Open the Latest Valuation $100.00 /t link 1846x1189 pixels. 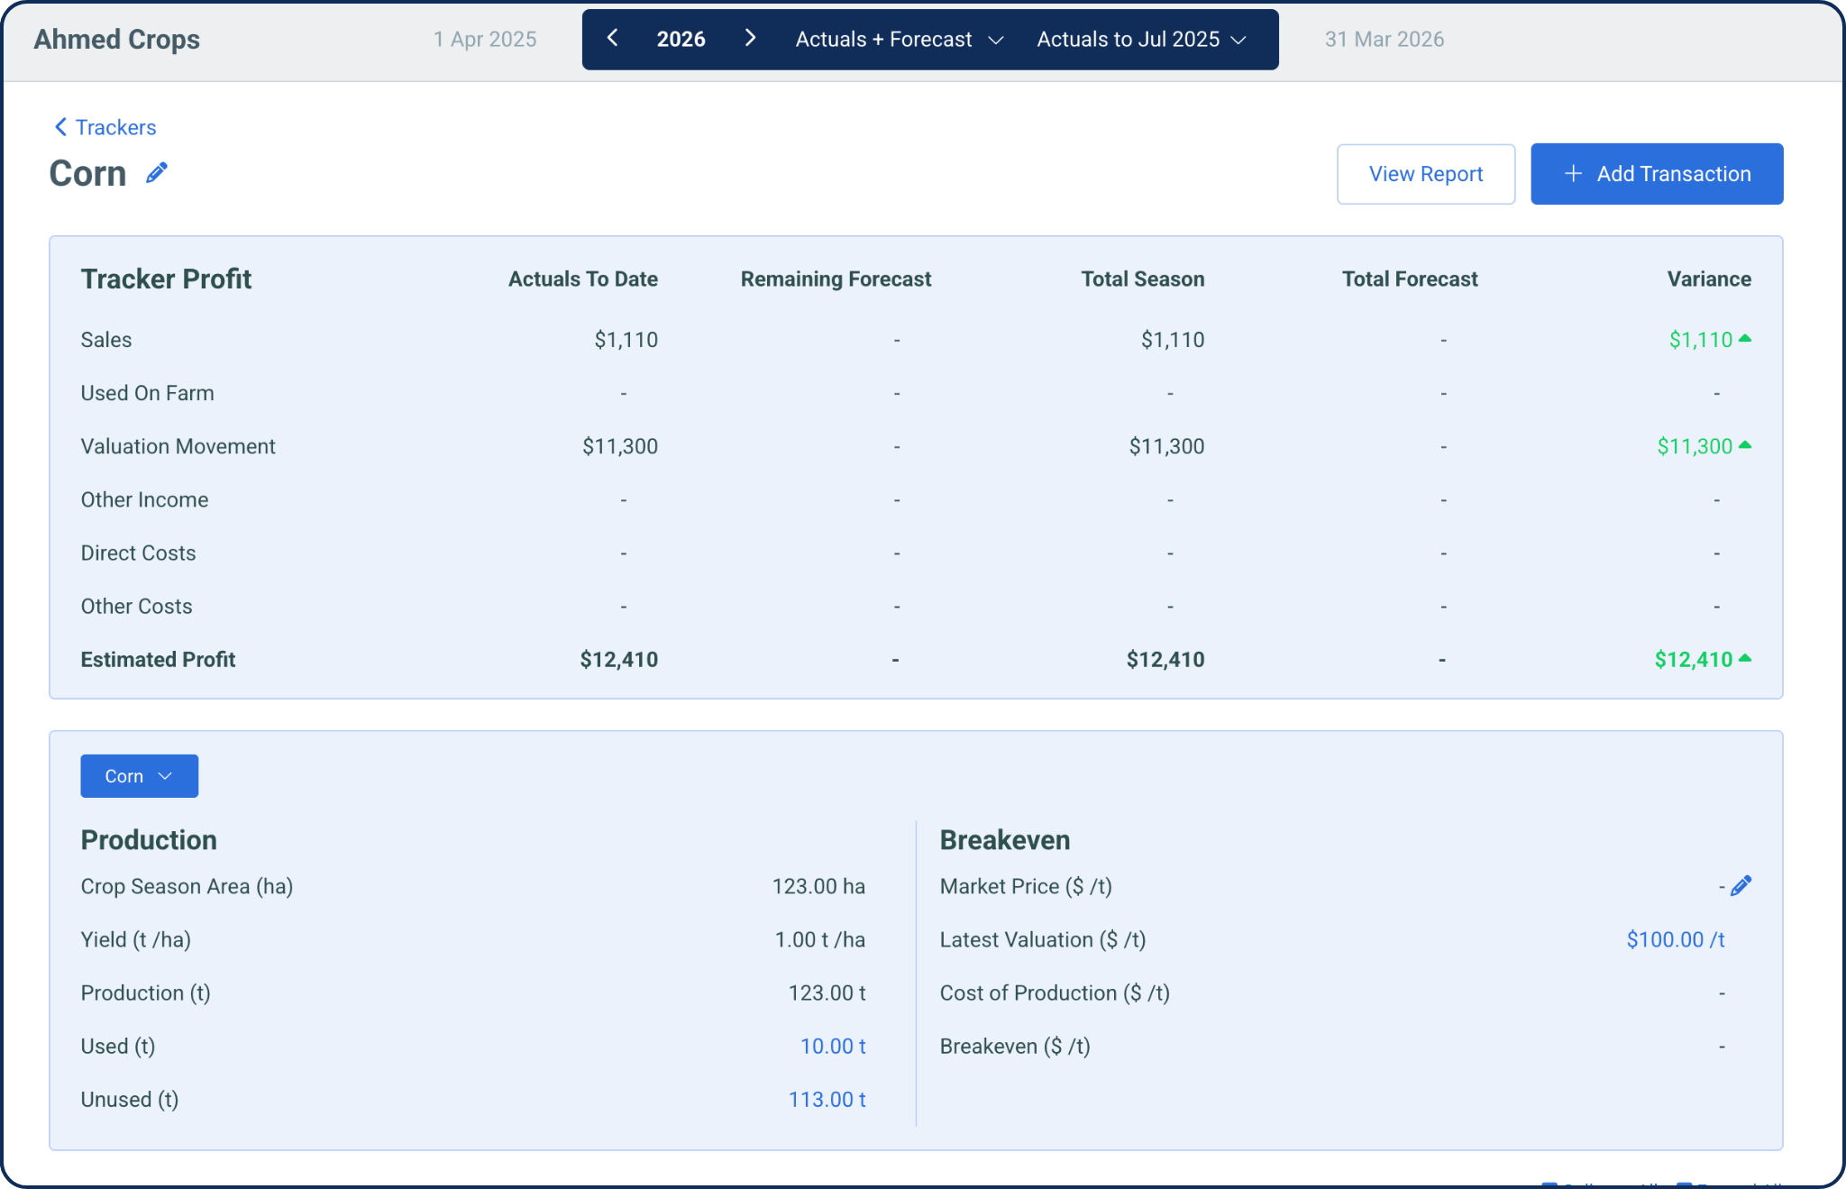(1675, 939)
